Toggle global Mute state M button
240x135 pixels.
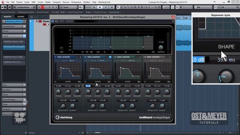39,7
